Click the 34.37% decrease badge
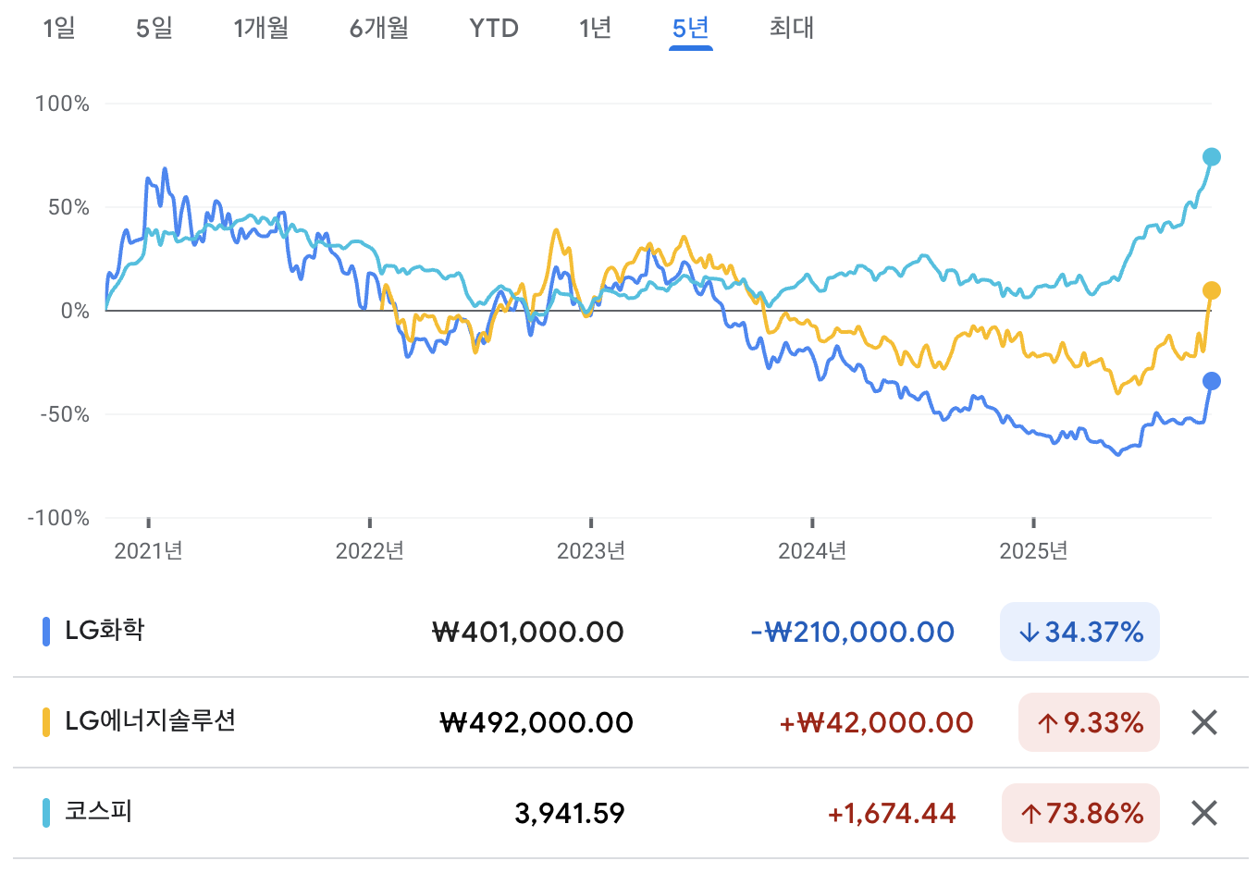 (x=1079, y=633)
